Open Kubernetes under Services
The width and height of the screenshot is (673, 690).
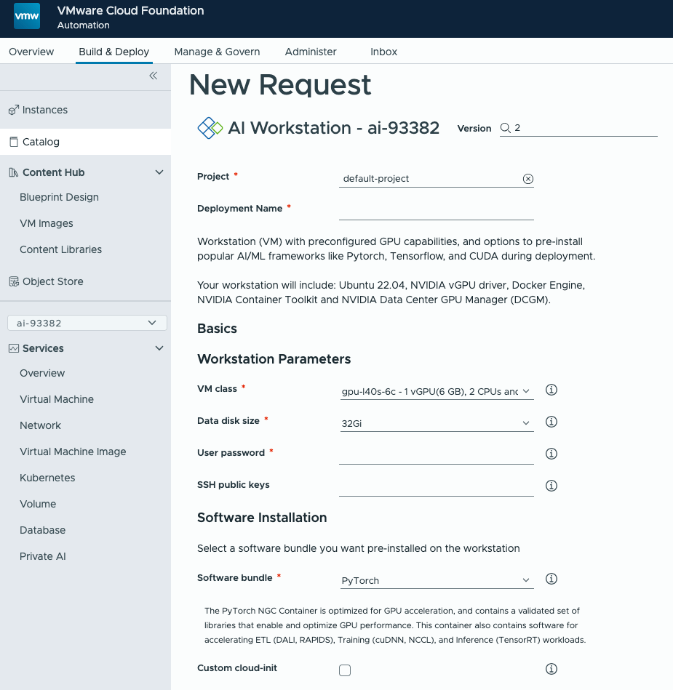pyautogui.click(x=47, y=478)
